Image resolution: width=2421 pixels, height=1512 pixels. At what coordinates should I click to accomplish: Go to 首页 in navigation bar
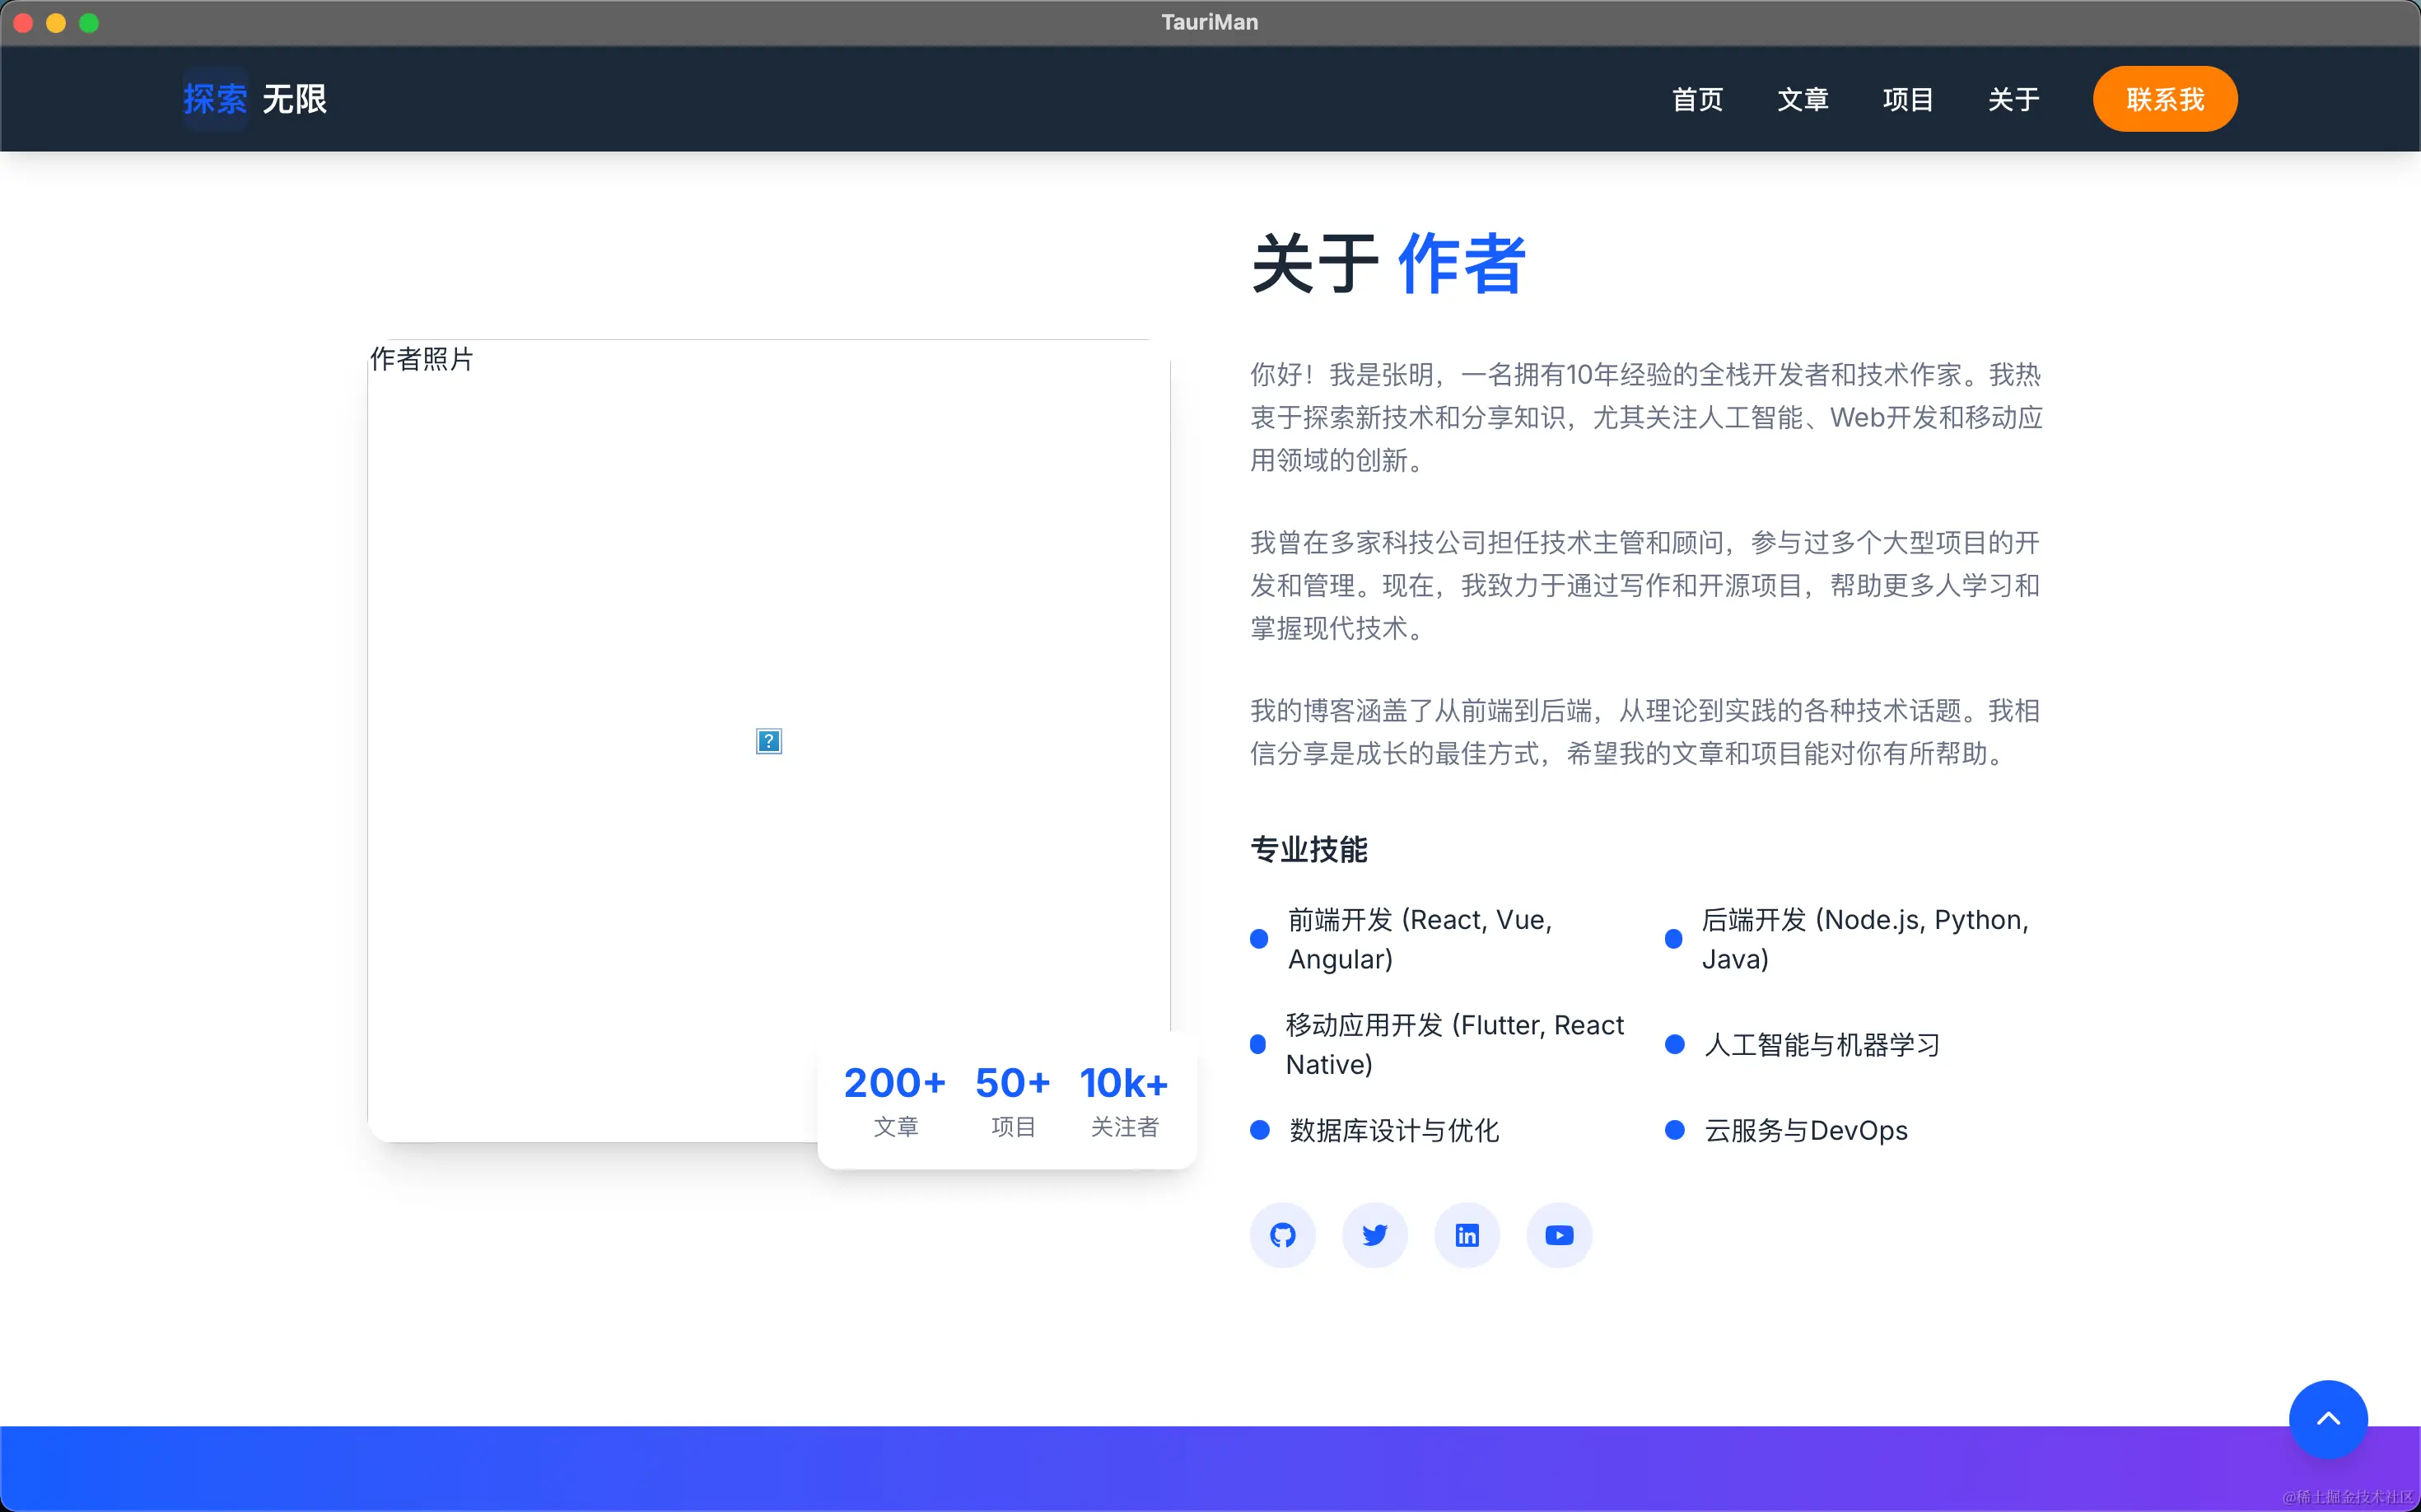click(x=1697, y=99)
